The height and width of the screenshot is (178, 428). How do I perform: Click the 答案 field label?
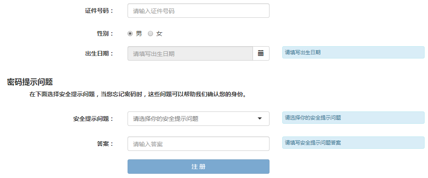(105, 144)
